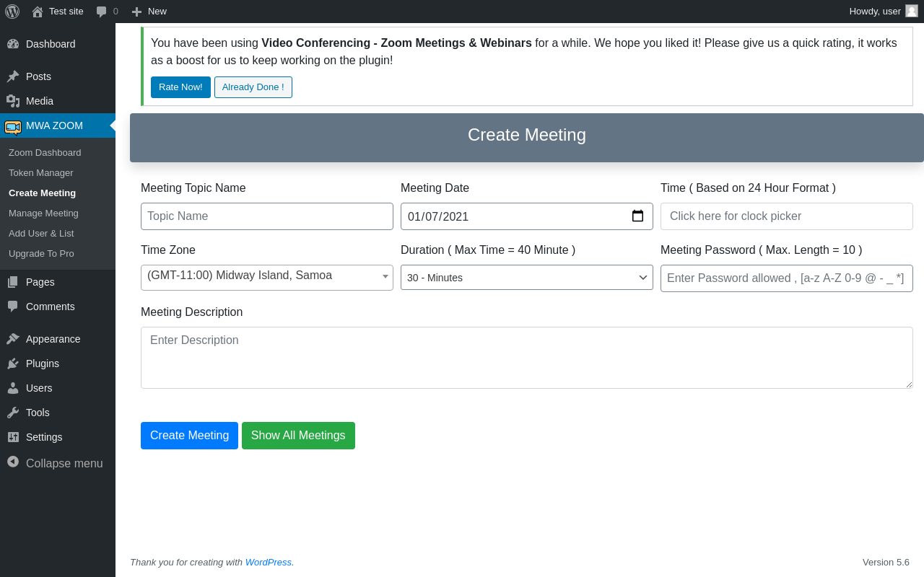Click the description textarea resize handle
The width and height of the screenshot is (924, 577).
[x=908, y=384]
